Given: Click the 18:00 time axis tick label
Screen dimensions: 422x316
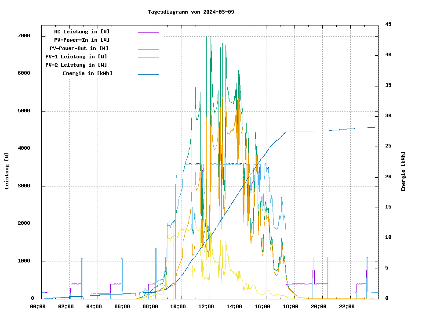Looking at the screenshot, I should 291,306.
